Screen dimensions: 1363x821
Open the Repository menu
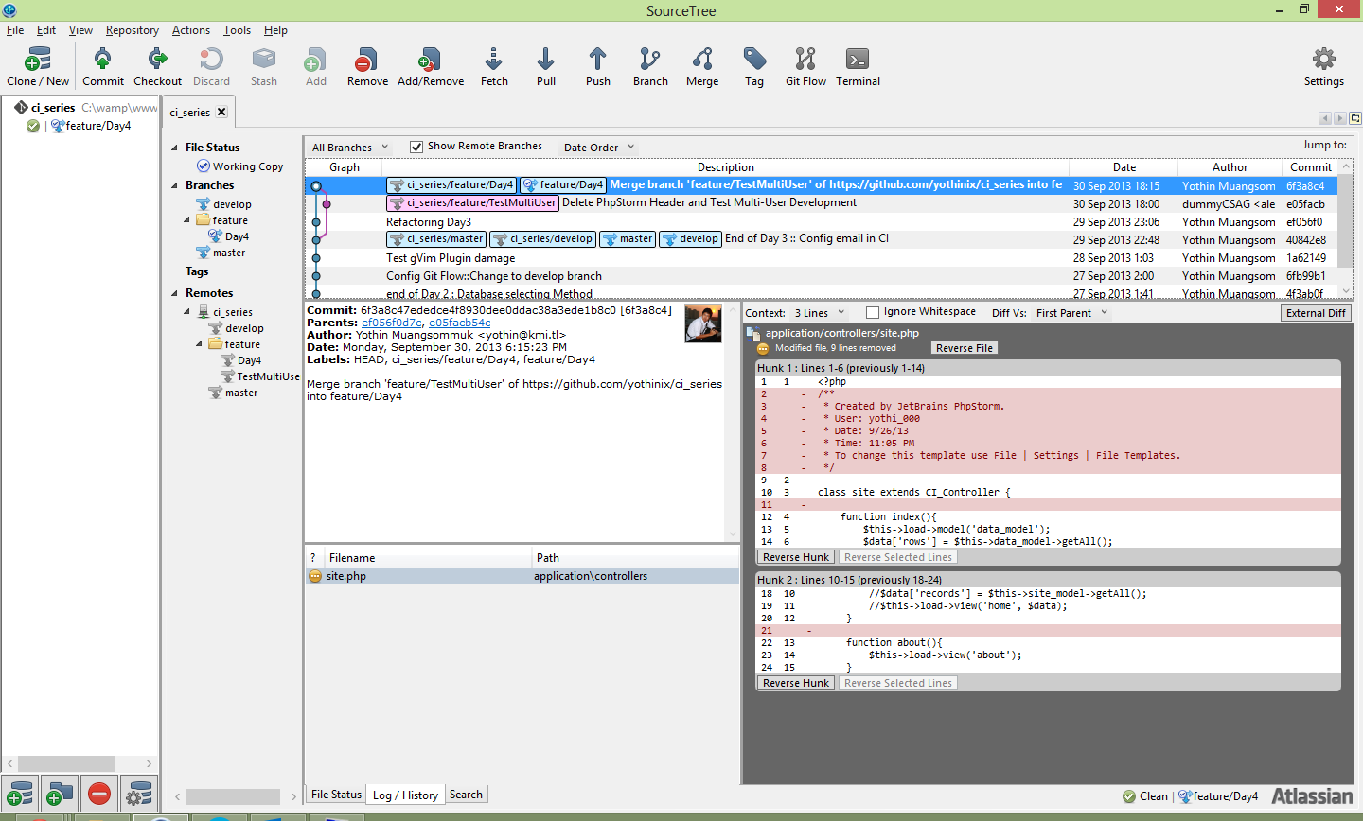pyautogui.click(x=133, y=30)
